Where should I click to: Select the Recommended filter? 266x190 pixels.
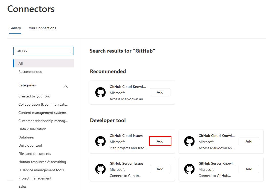30,72
